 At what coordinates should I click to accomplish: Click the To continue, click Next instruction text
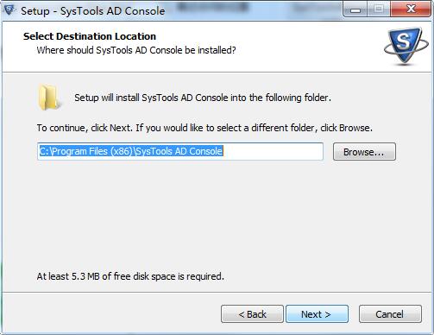point(204,128)
